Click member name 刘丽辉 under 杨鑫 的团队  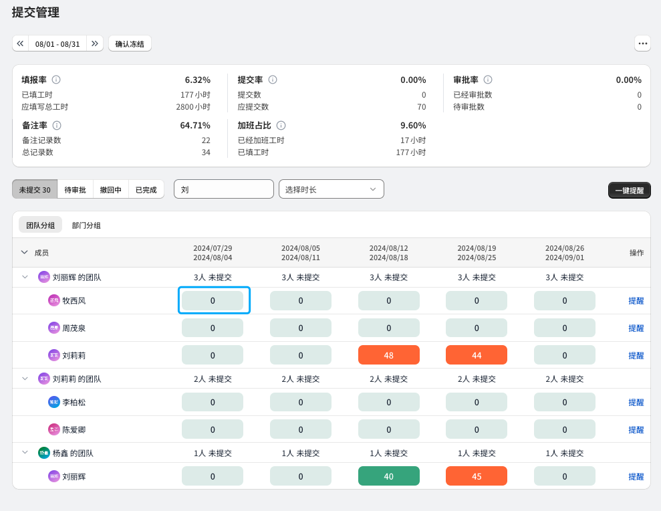(x=74, y=476)
